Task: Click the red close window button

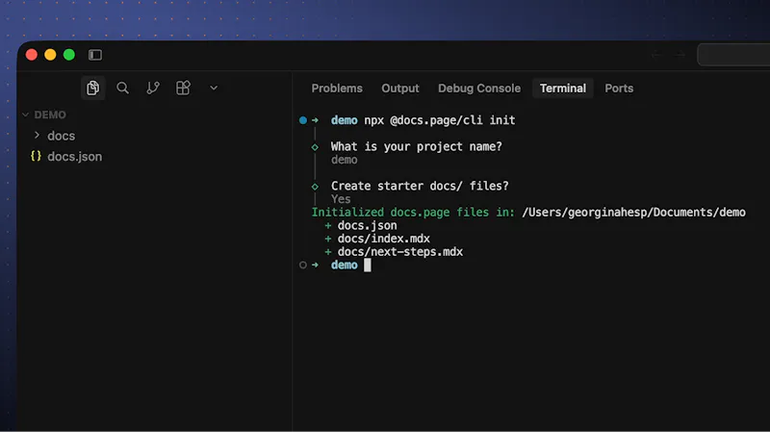Action: [32, 55]
